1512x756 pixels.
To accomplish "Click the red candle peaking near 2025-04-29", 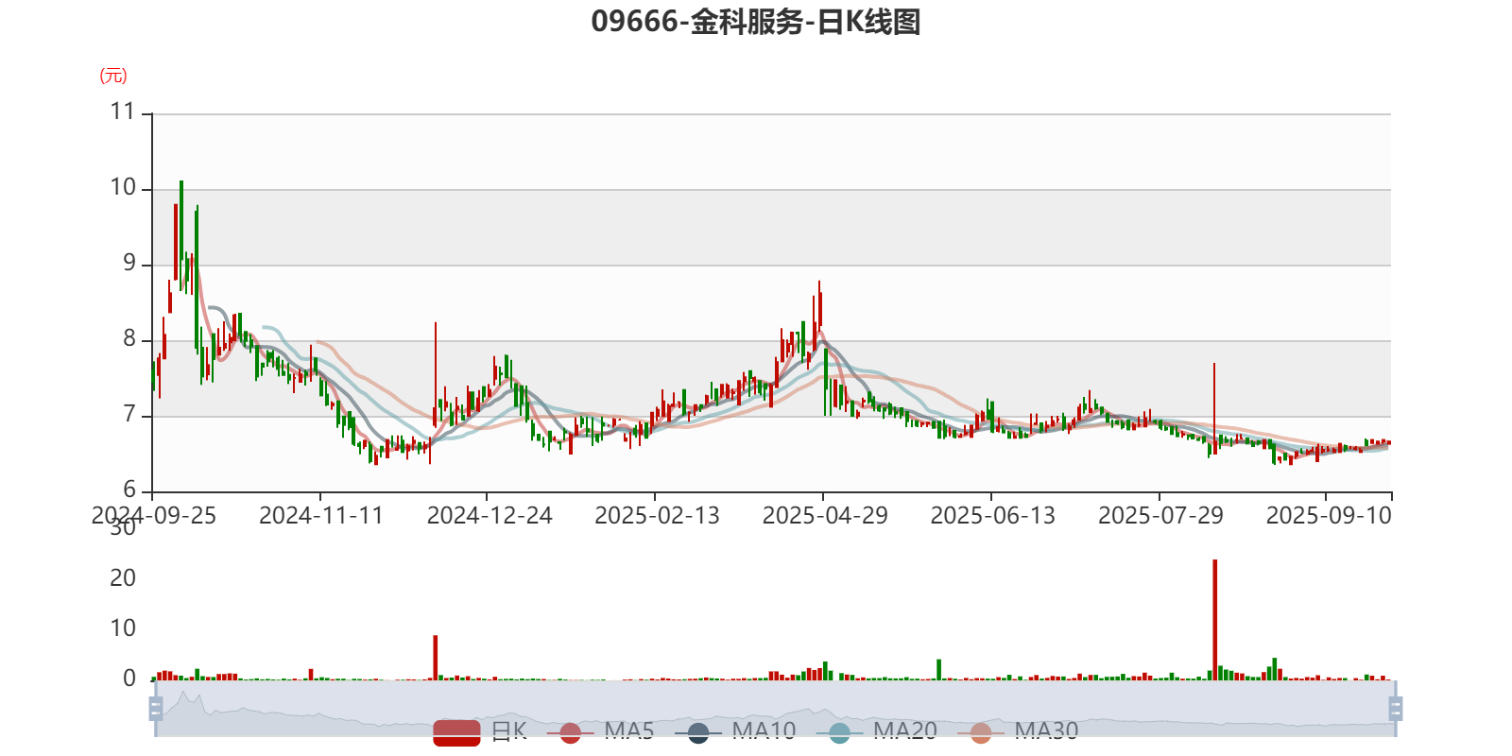I will pyautogui.click(x=819, y=308).
